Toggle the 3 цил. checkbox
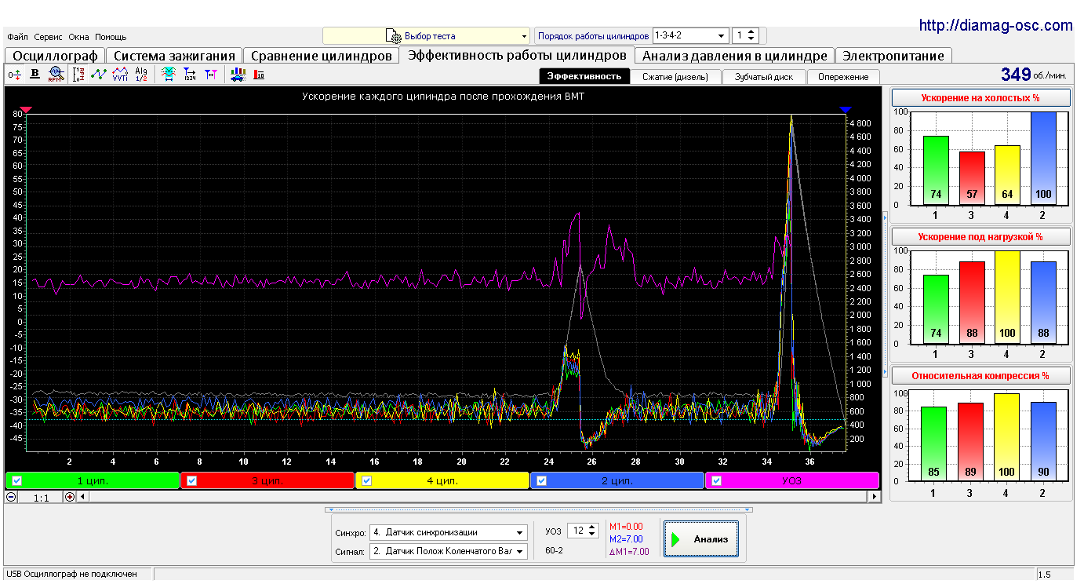Viewport: 1084px width, 584px height. 191,481
